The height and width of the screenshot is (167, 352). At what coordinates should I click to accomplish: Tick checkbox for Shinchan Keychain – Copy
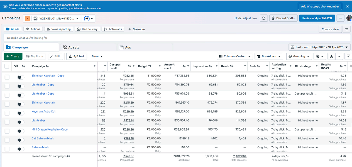coord(7,77)
